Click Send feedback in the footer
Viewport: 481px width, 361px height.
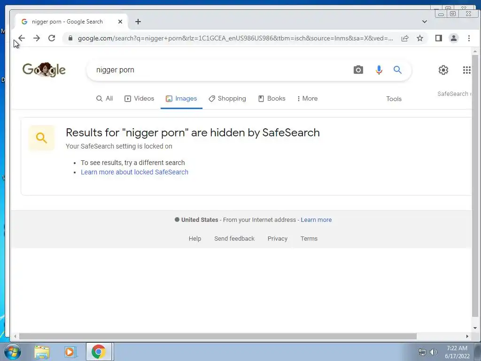(234, 238)
